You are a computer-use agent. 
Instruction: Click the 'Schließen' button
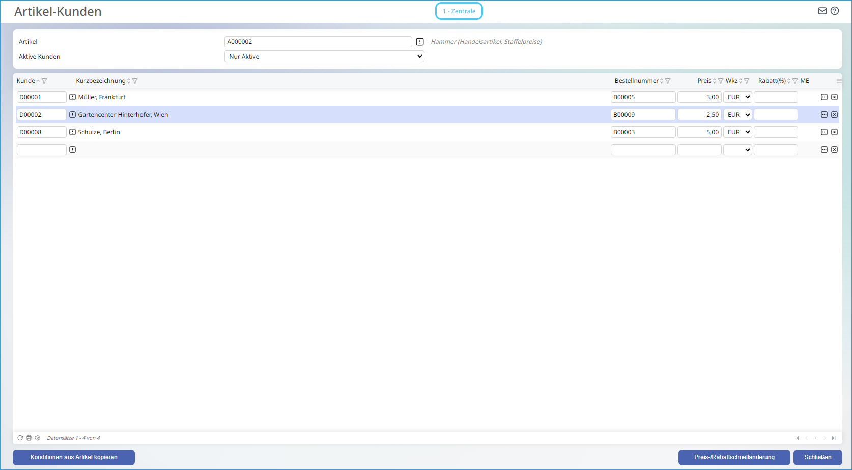[x=818, y=457]
